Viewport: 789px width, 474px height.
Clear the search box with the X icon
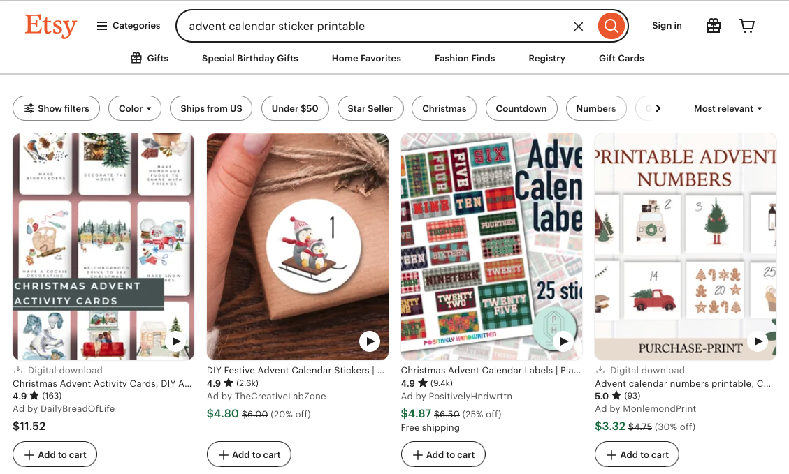tap(579, 26)
